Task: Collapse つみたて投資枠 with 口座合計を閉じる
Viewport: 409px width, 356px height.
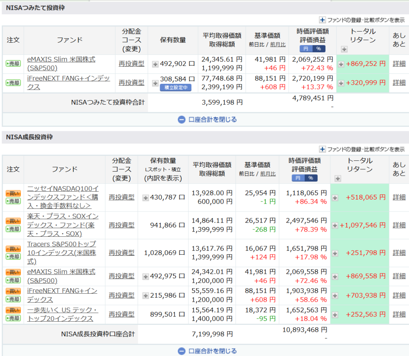Action: (208, 119)
